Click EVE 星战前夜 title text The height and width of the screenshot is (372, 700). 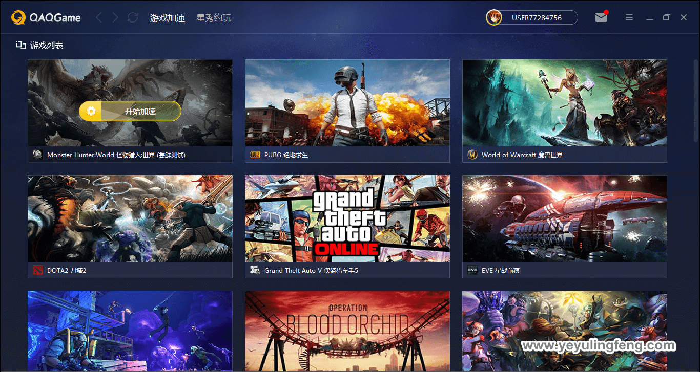[501, 270]
